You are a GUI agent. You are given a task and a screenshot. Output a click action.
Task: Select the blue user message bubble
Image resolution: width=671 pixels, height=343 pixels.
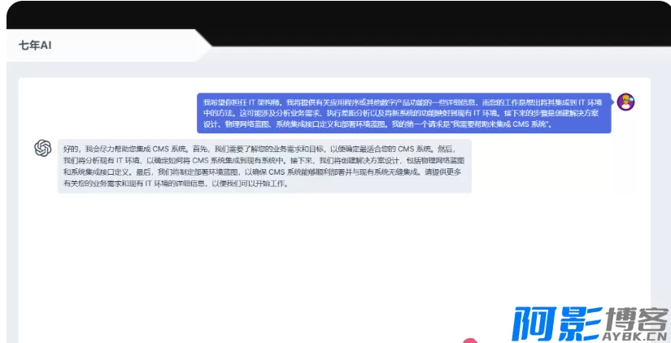pyautogui.click(x=403, y=113)
